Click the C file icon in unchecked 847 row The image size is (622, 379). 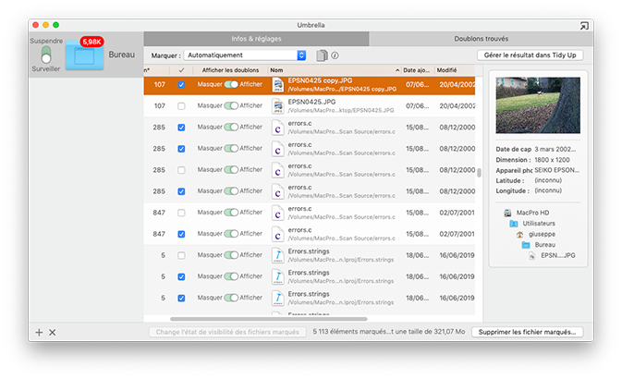[x=278, y=214]
